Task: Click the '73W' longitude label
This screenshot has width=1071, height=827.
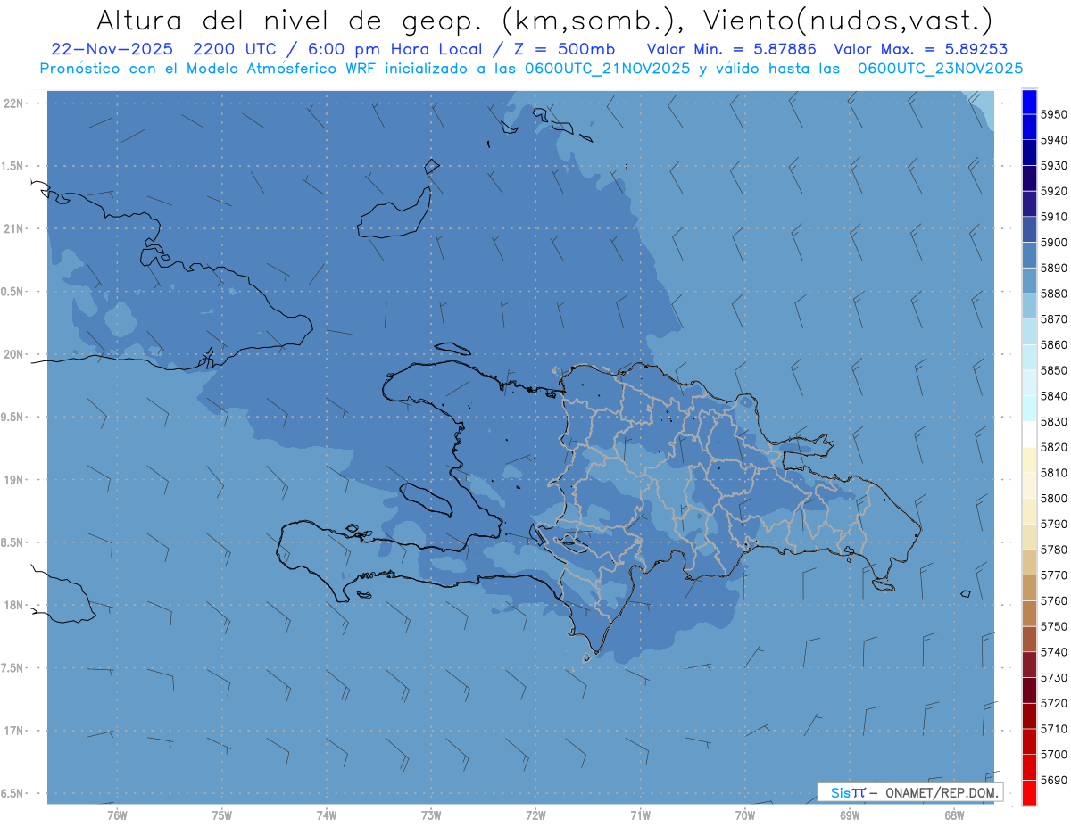Action: (431, 815)
